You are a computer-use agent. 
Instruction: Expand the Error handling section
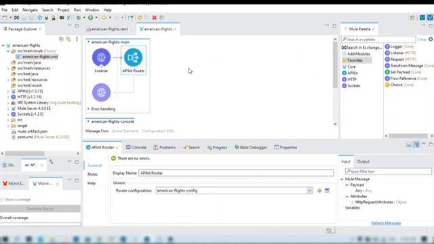89,109
